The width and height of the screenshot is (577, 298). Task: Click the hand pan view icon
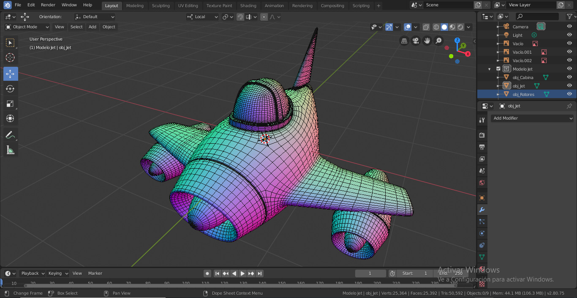[x=427, y=41]
